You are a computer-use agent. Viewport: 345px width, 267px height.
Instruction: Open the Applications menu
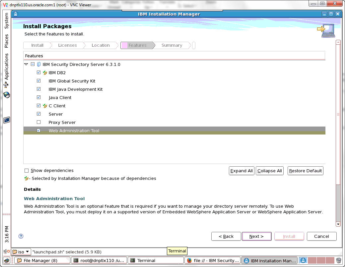[x=6, y=67]
